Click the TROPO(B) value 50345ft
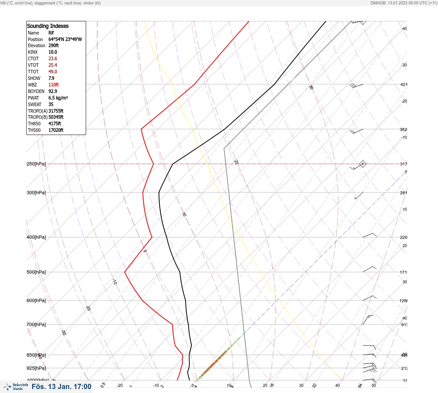The height and width of the screenshot is (393, 438). click(56, 117)
